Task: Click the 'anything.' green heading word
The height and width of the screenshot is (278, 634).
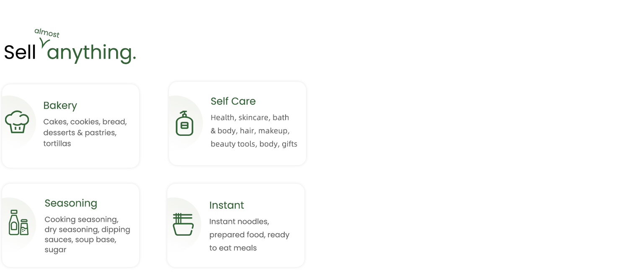Action: pos(92,53)
